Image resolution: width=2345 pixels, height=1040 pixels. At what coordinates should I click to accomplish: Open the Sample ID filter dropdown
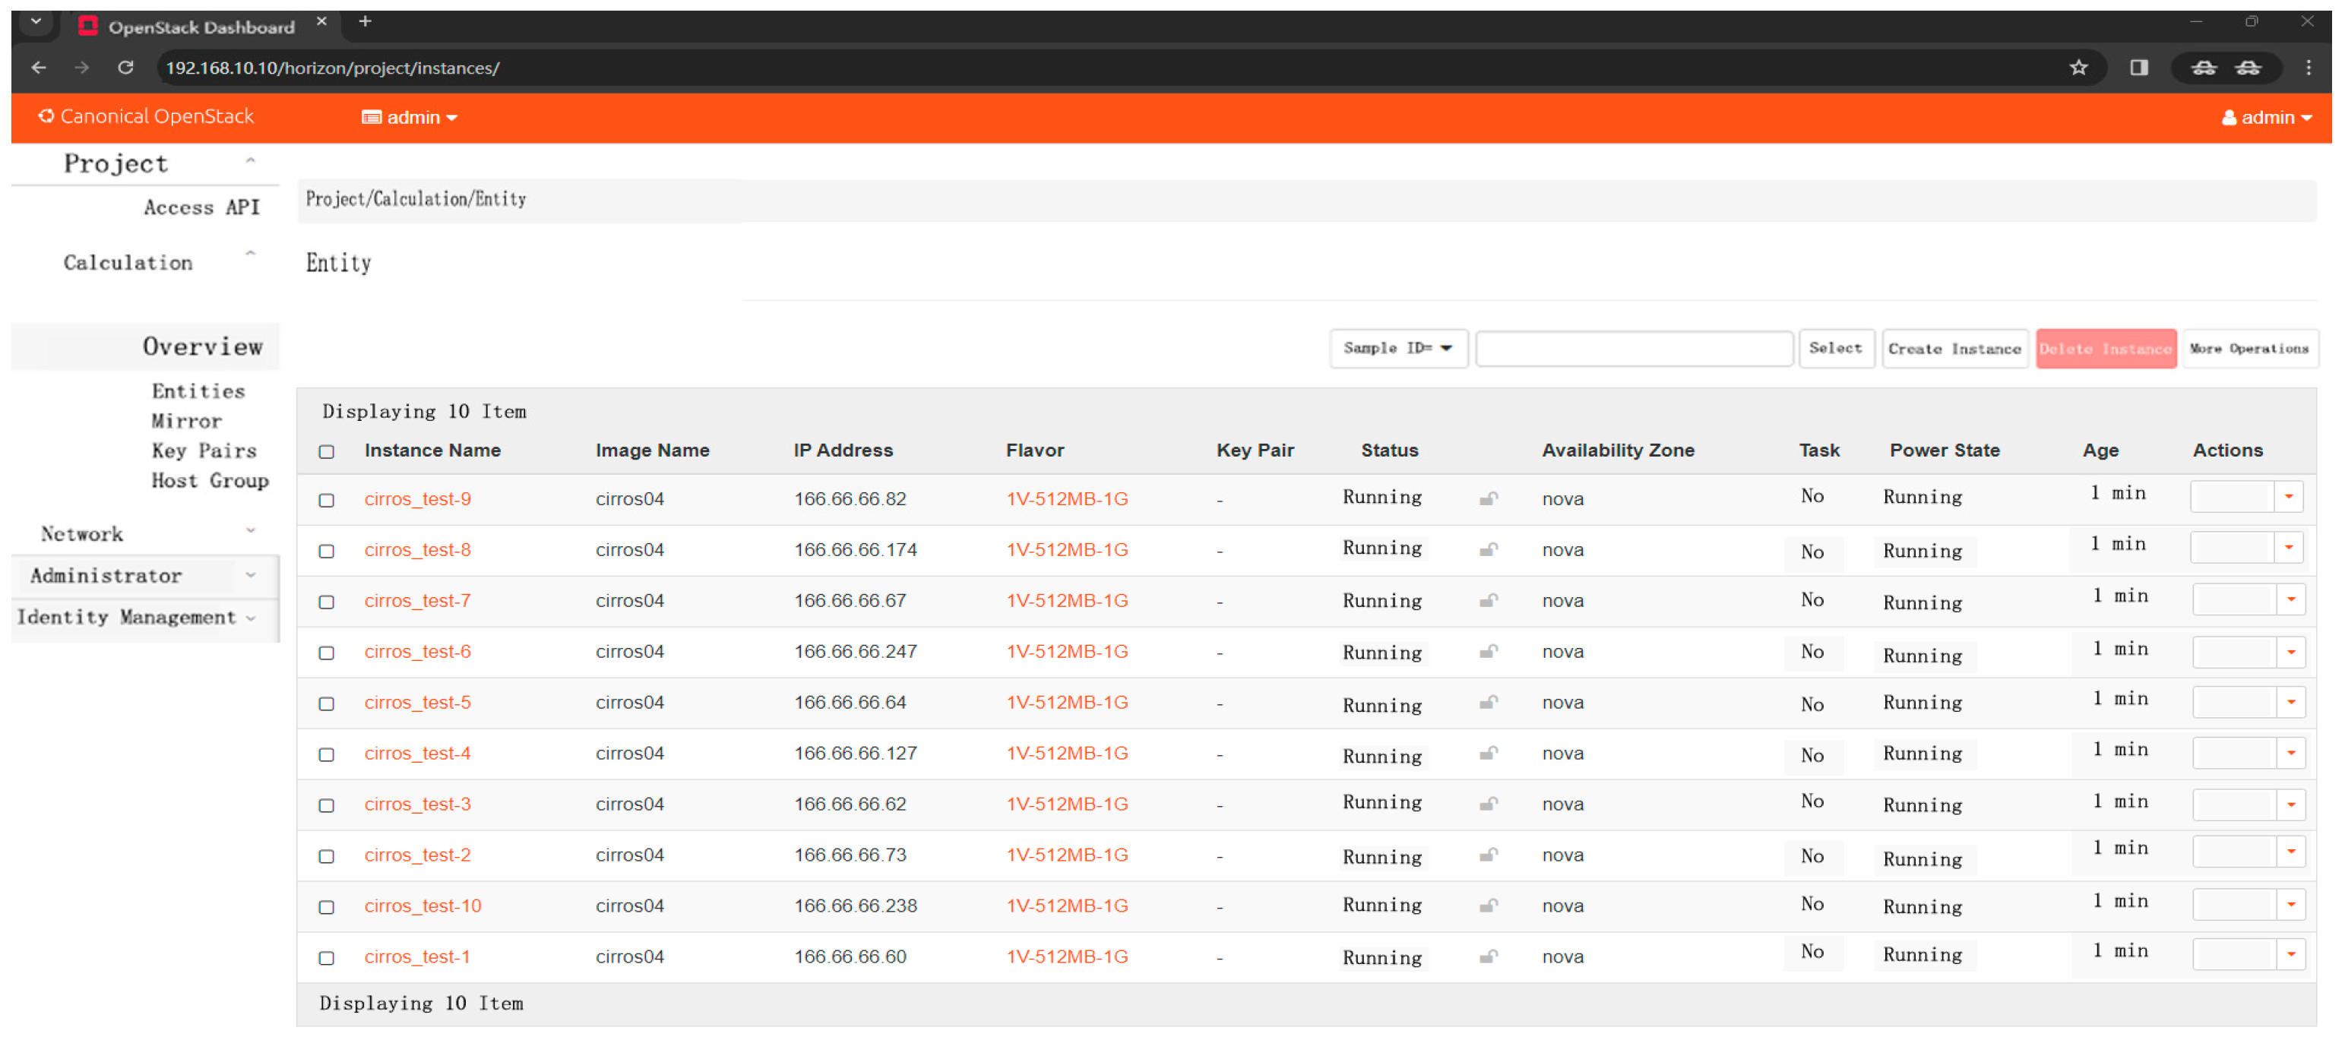(1397, 349)
